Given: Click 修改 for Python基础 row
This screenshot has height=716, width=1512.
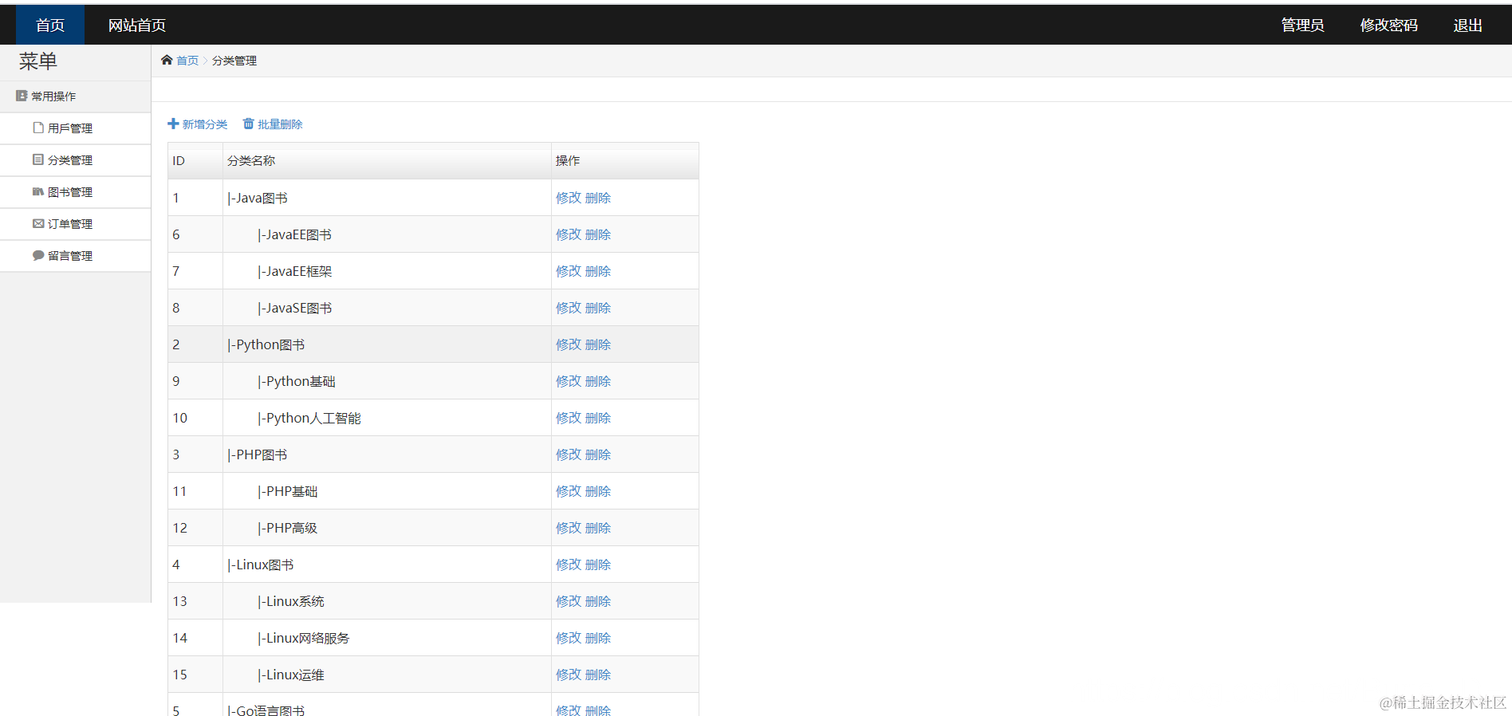Looking at the screenshot, I should click(x=569, y=381).
